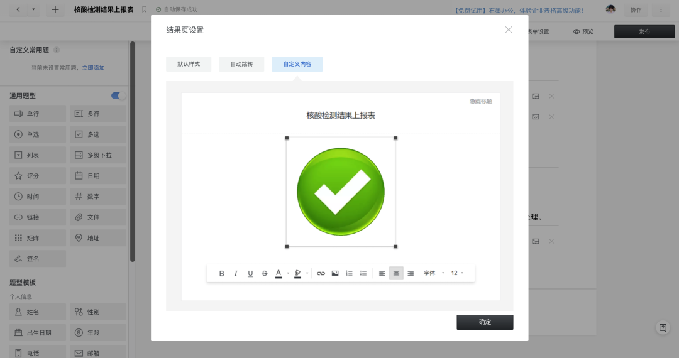Add a 单行 single-line question
Viewport: 679px width, 358px height.
pos(38,114)
